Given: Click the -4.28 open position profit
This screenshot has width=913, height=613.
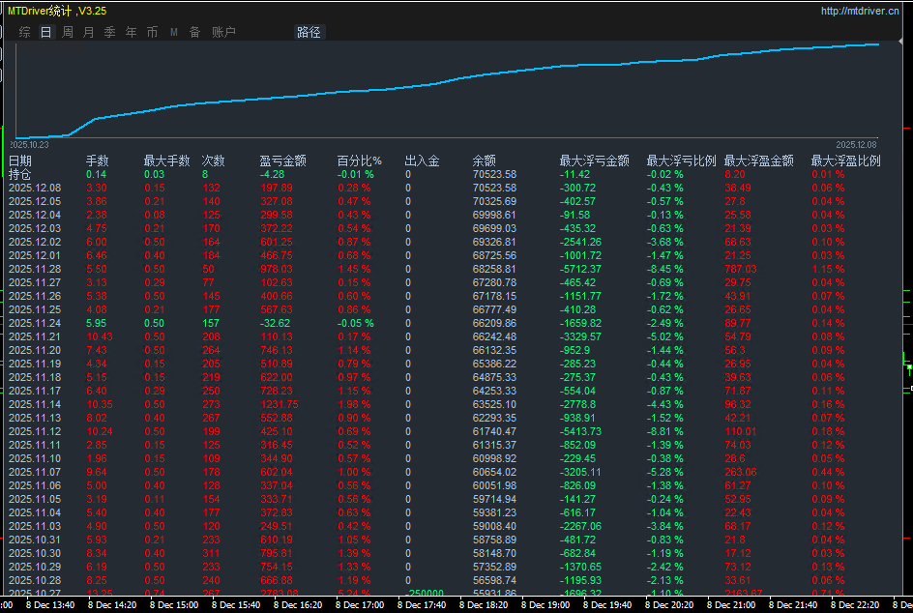Looking at the screenshot, I should 272,175.
